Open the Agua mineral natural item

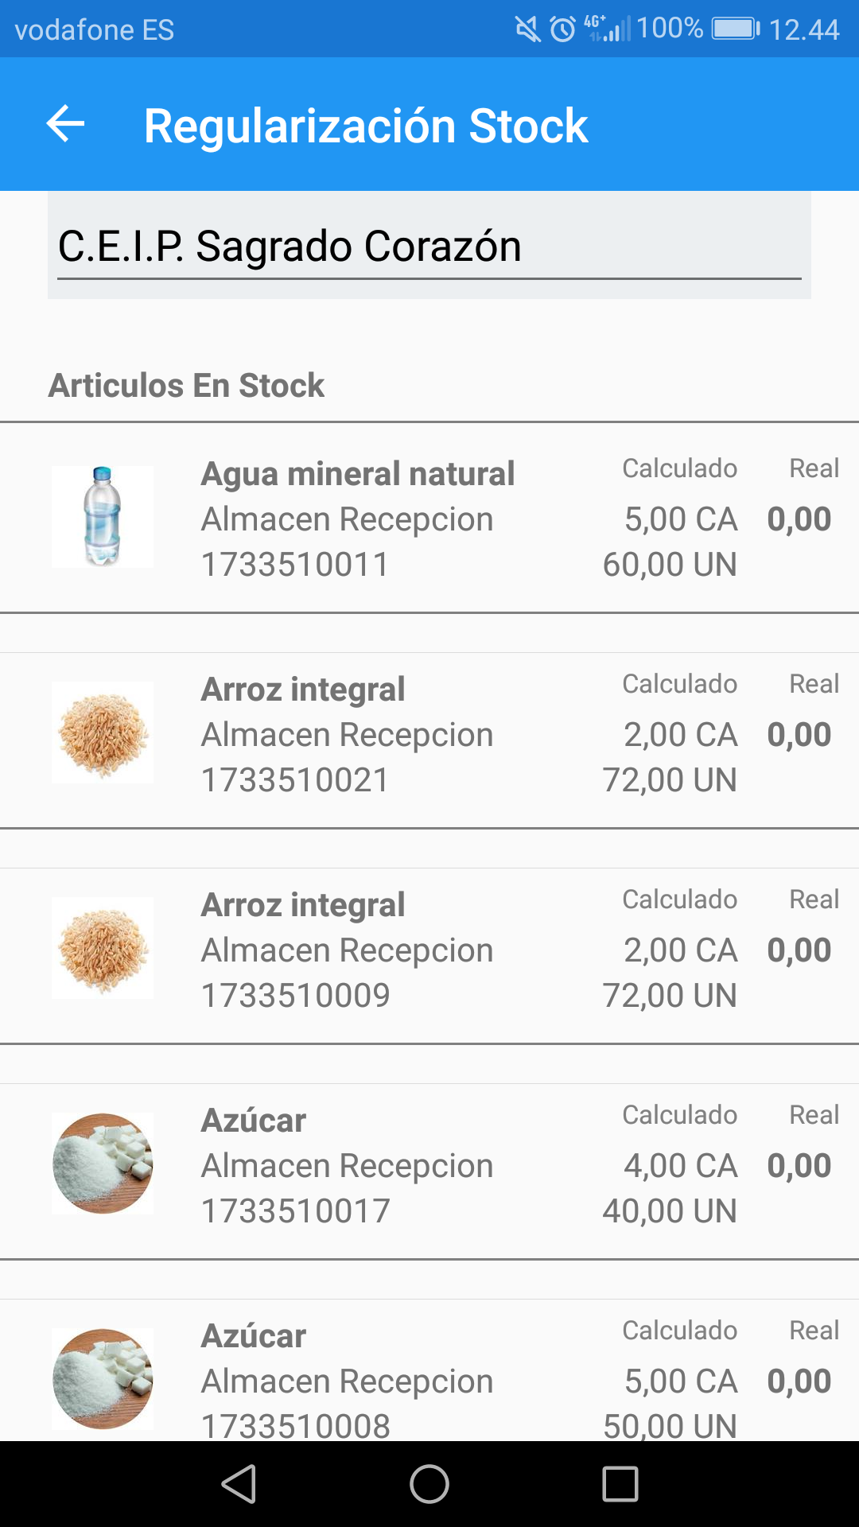(x=358, y=474)
